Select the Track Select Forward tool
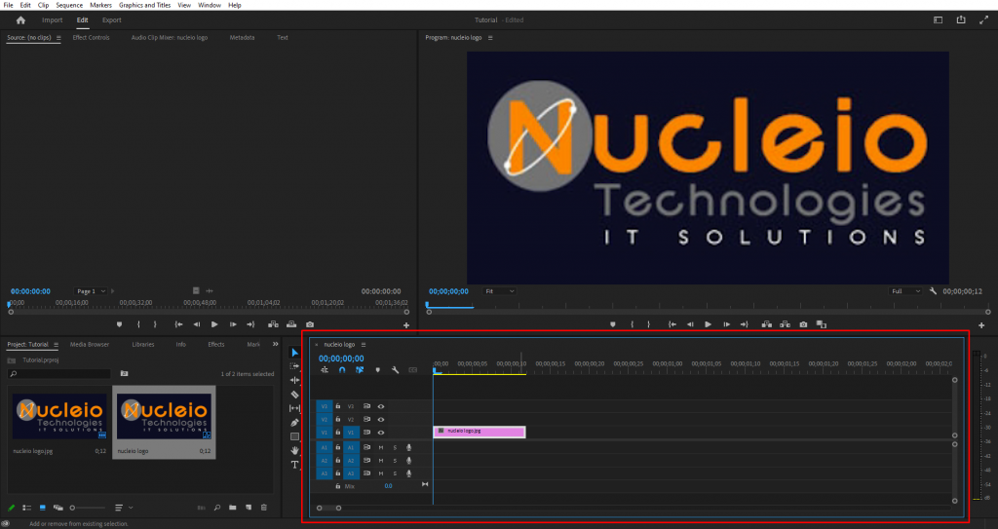Image resolution: width=998 pixels, height=529 pixels. point(294,366)
